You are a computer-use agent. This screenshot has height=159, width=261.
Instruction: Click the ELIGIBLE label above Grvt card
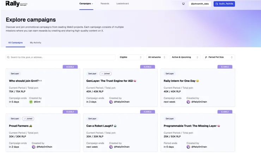point(70,67)
